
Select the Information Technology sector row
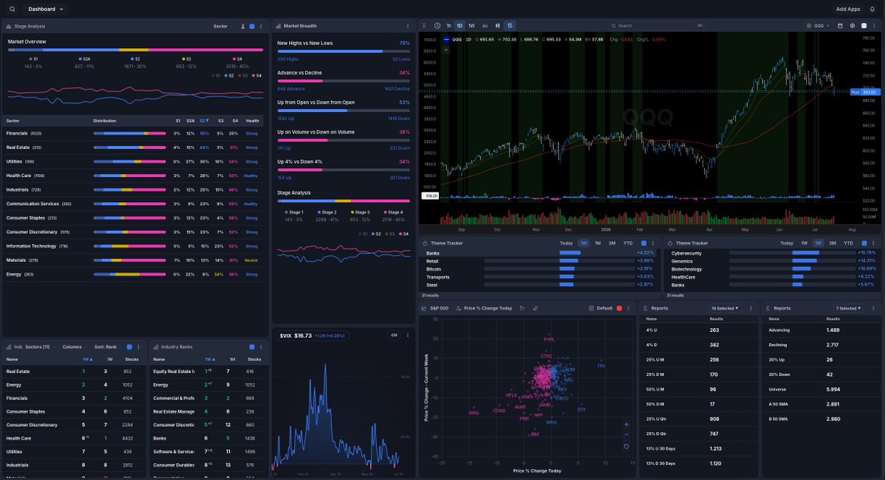pos(133,246)
